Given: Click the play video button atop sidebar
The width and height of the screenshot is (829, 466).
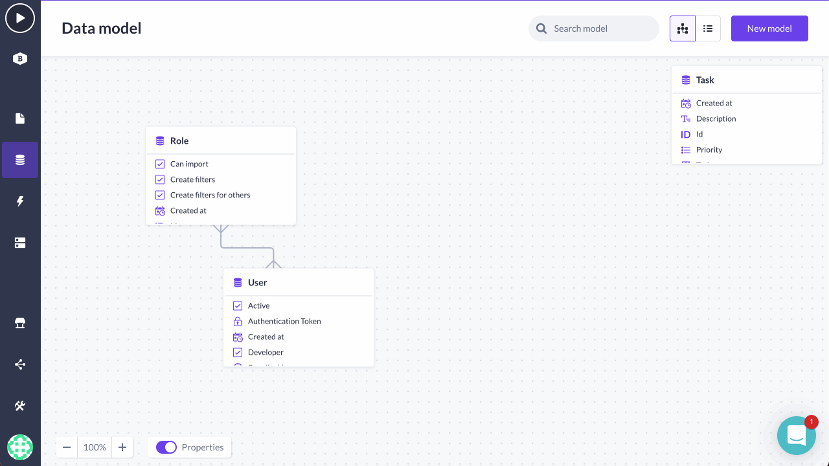Looking at the screenshot, I should (20, 18).
